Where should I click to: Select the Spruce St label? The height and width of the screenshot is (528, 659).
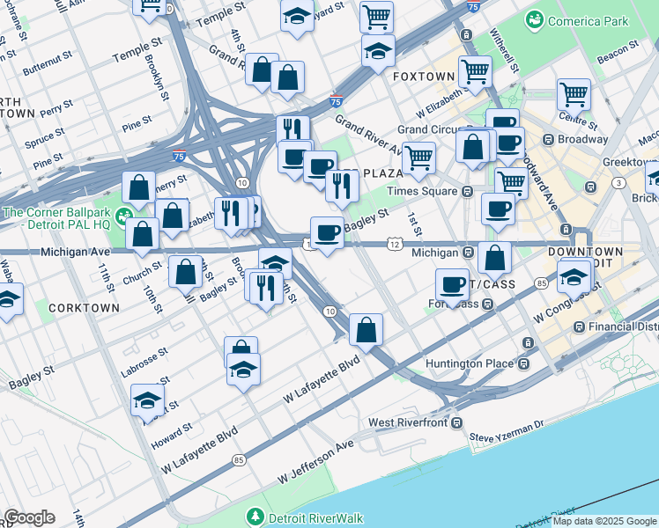tap(45, 138)
